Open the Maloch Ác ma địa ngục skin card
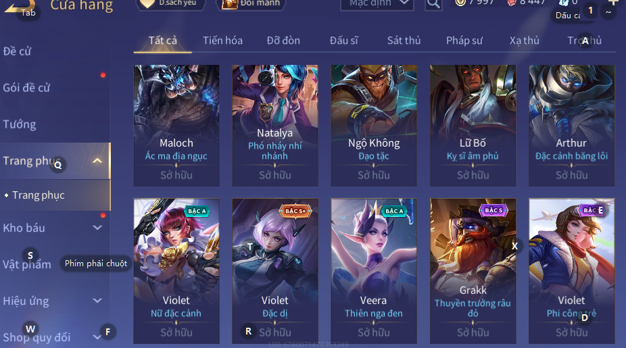Viewport: 626px width, 348px height. tap(176, 125)
